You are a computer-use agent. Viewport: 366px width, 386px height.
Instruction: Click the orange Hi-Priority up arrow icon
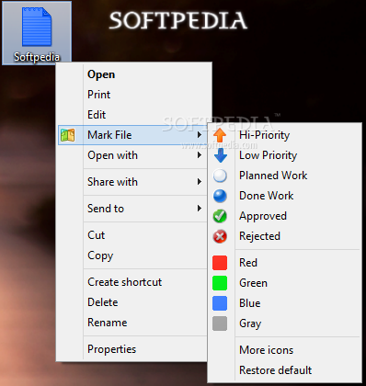220,135
